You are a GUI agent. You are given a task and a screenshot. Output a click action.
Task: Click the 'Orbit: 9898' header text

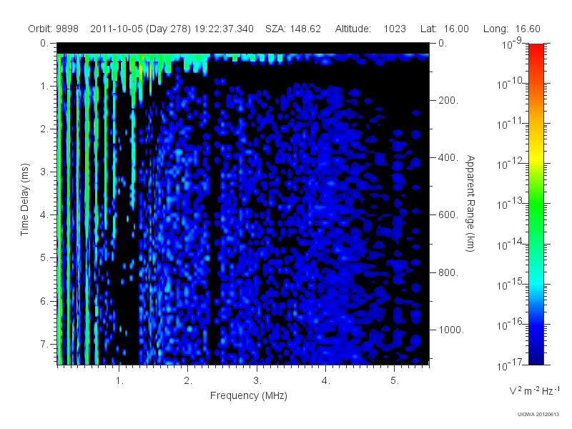tap(53, 29)
